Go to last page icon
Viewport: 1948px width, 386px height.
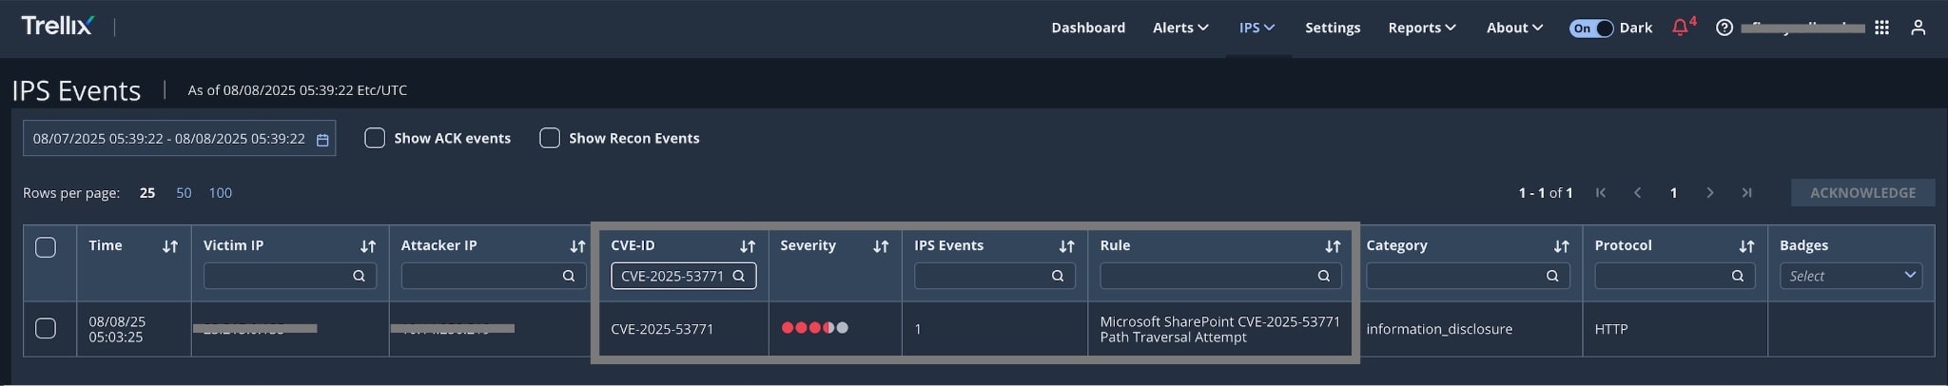[x=1746, y=193]
